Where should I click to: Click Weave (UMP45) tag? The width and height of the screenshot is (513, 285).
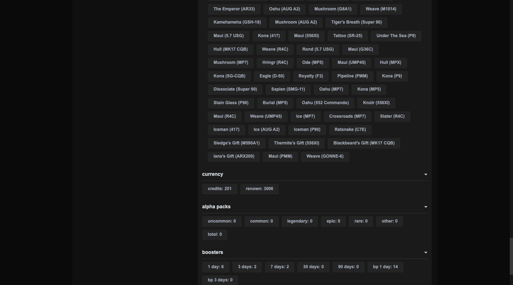pyautogui.click(x=265, y=116)
